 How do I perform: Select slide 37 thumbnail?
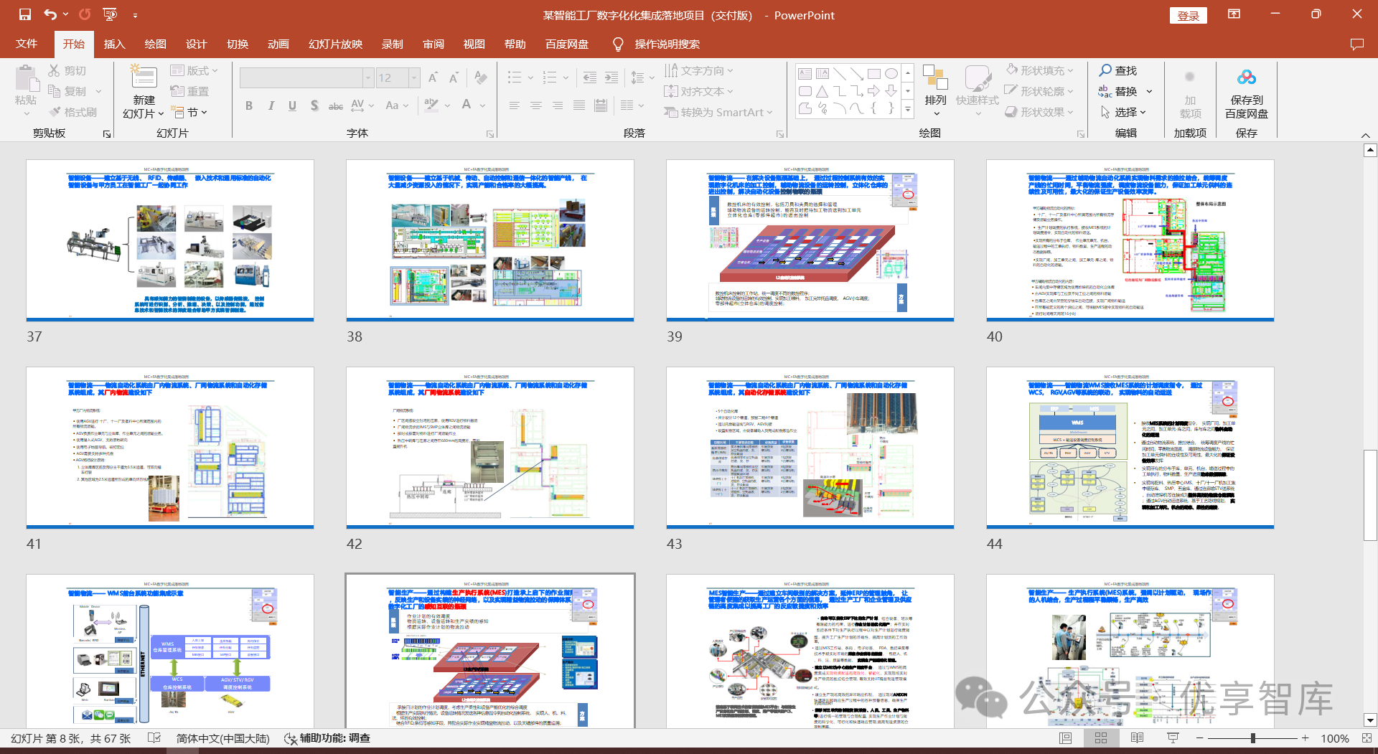point(170,240)
